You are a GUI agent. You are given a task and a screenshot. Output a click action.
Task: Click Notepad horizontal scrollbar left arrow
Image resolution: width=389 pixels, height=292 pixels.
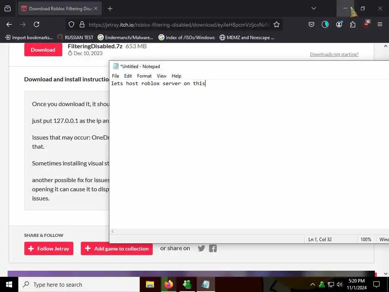tap(112, 232)
